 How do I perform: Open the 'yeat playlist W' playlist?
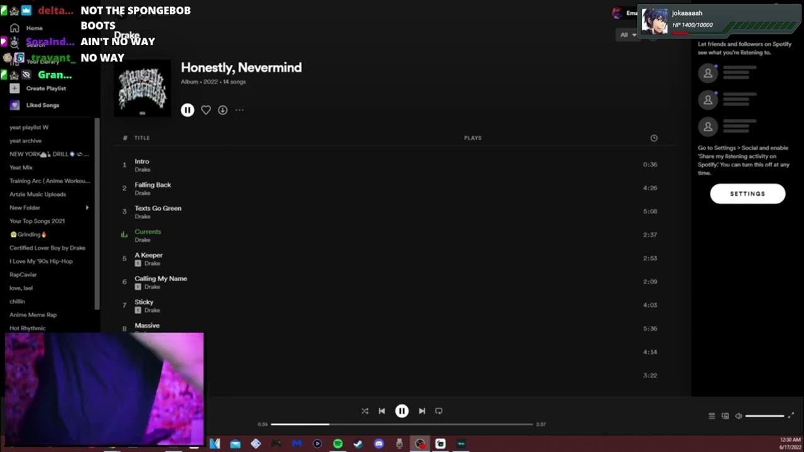(x=29, y=127)
